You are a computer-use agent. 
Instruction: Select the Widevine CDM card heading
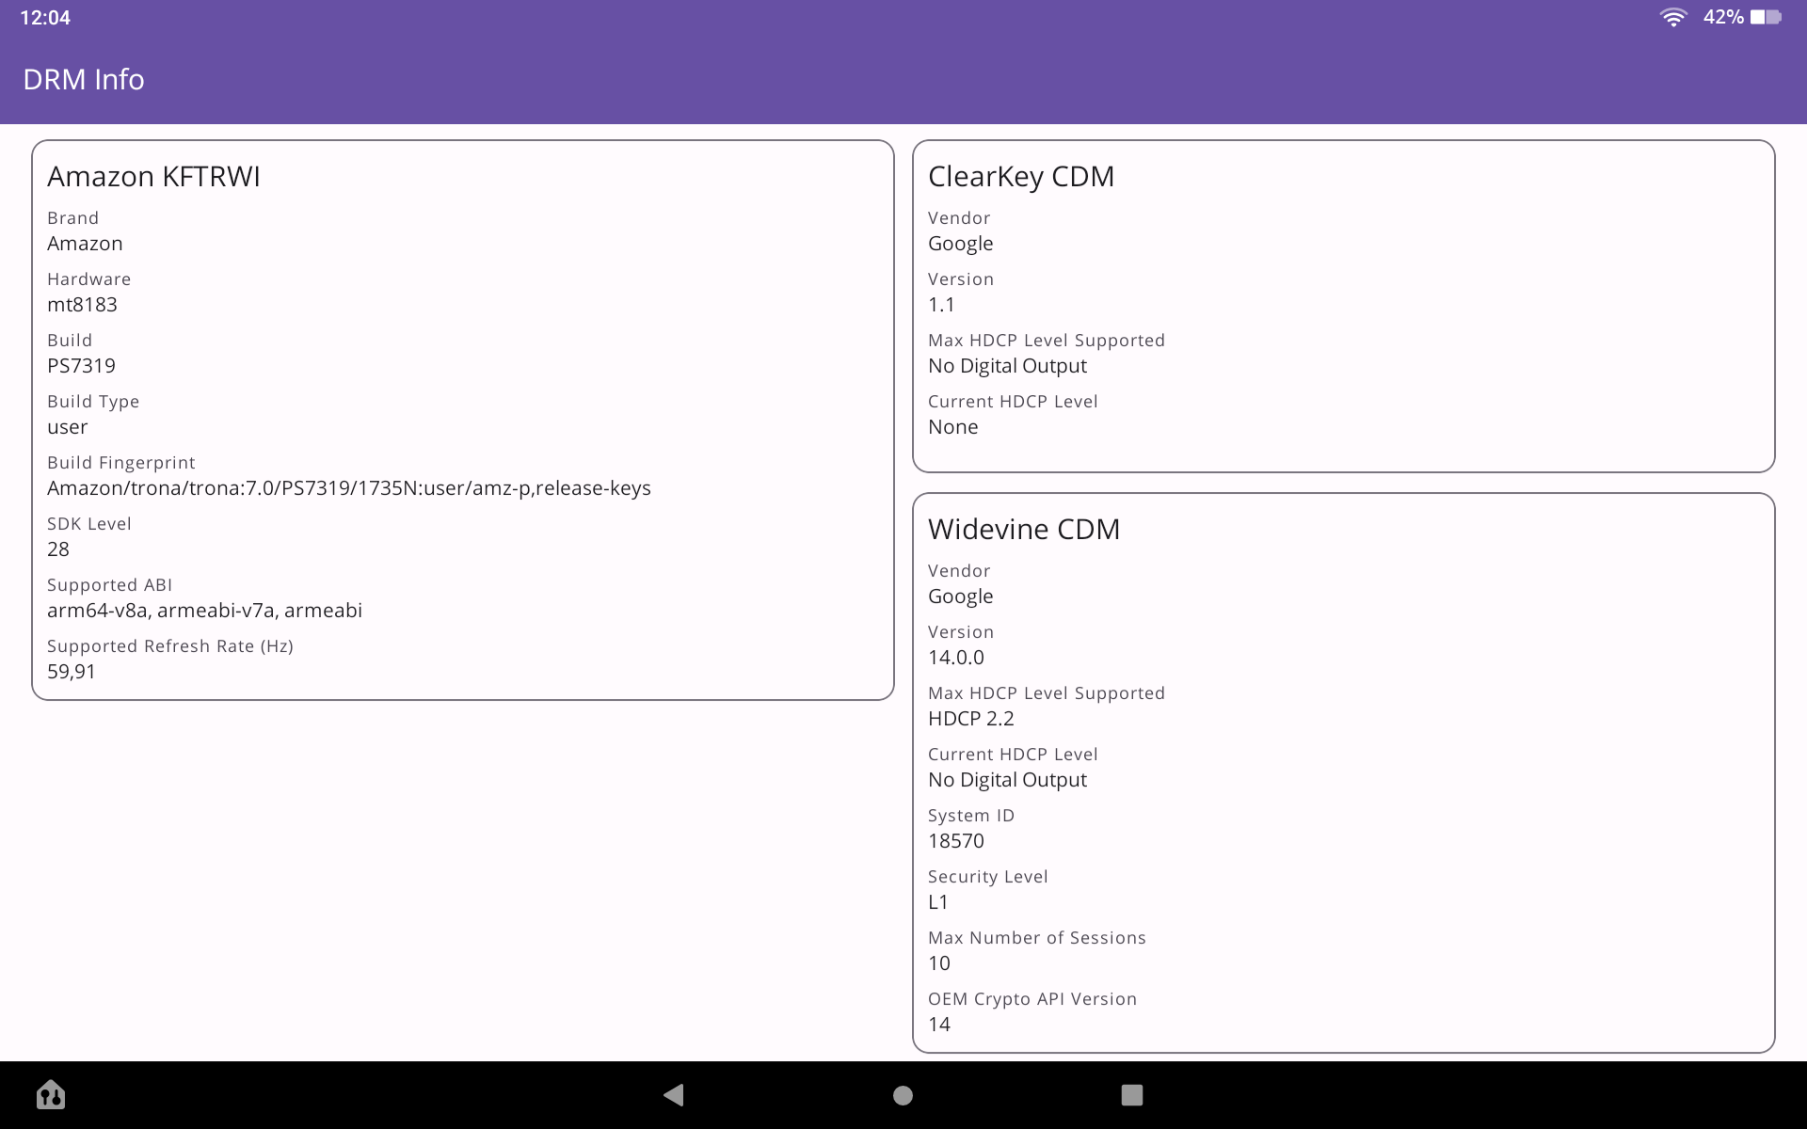click(1023, 530)
